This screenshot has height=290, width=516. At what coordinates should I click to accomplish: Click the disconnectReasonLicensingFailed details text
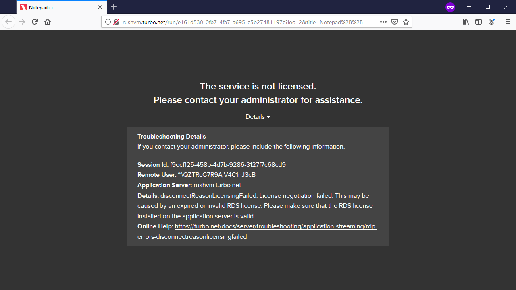pyautogui.click(x=255, y=206)
